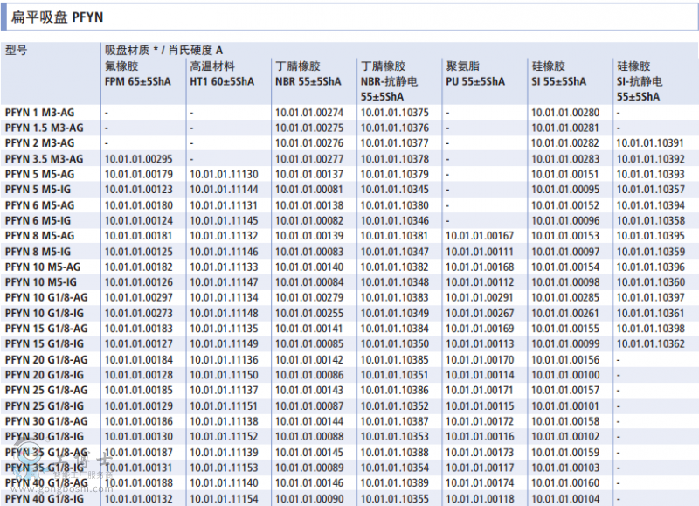Click part number 10.01.01.00167
The height and width of the screenshot is (506, 699).
(x=480, y=236)
